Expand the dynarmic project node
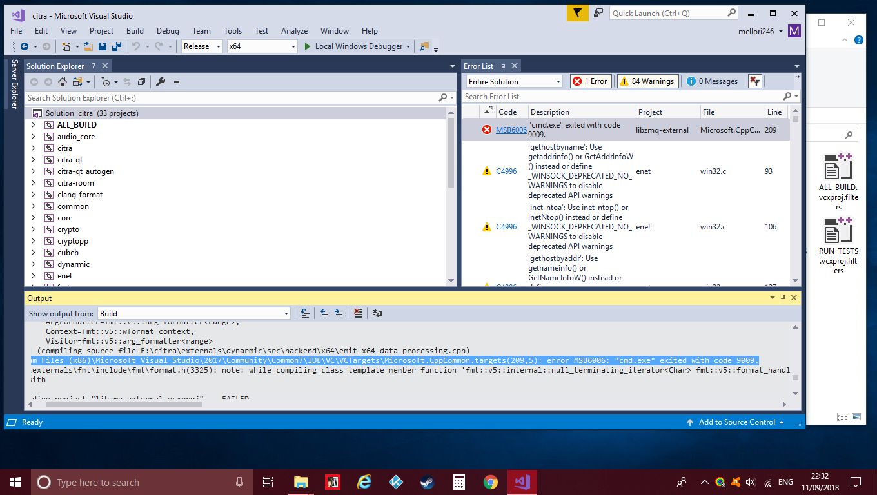Image resolution: width=877 pixels, height=495 pixels. pos(34,264)
